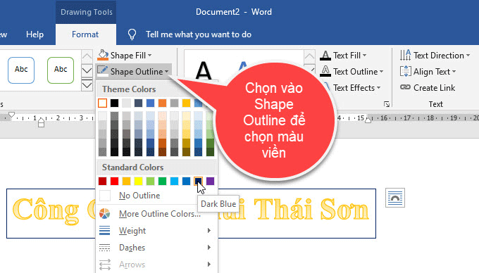Apply the blue outlined Abc shape style
The width and height of the screenshot is (479, 273).
21,70
